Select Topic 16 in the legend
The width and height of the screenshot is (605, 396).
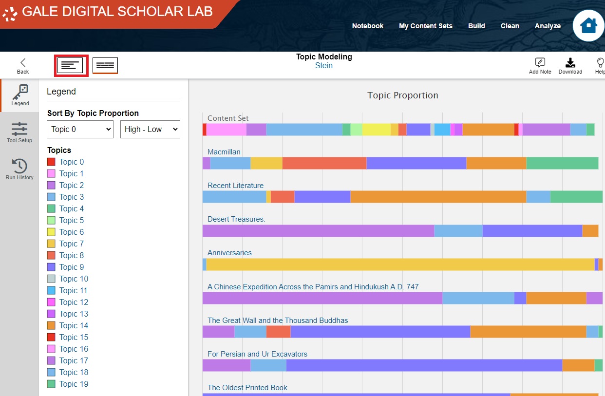(74, 349)
